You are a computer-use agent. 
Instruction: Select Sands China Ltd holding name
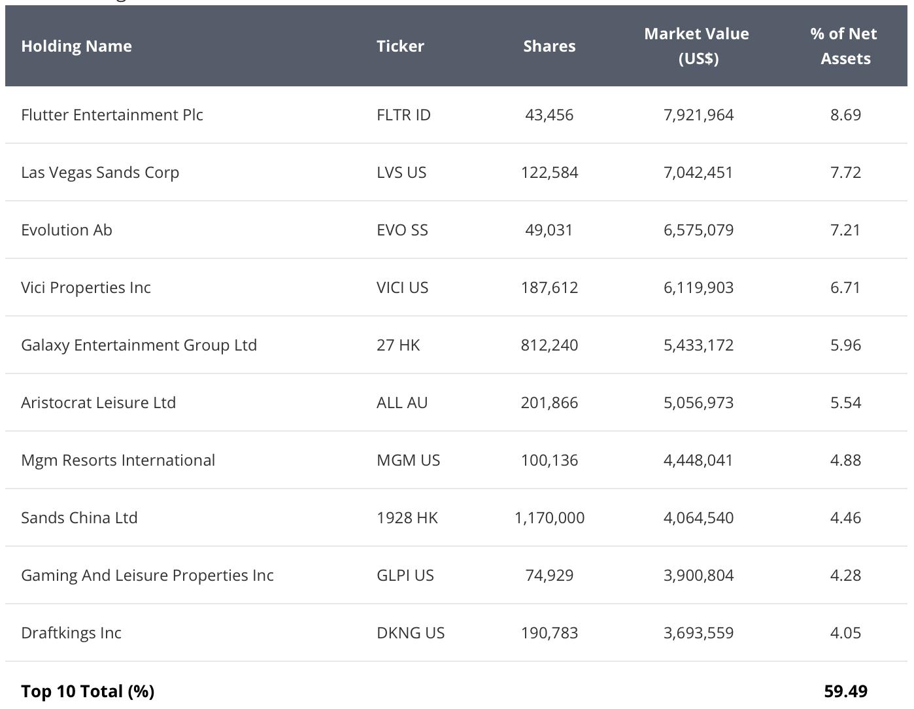pos(79,517)
